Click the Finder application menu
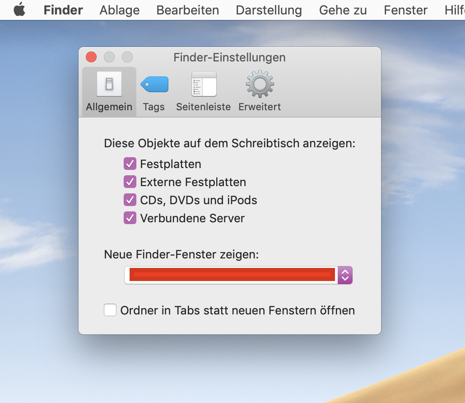The image size is (465, 403). [63, 10]
